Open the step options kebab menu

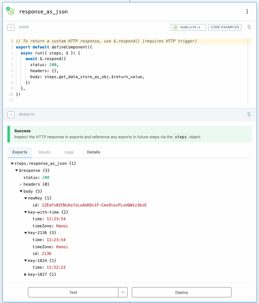pyautogui.click(x=247, y=11)
